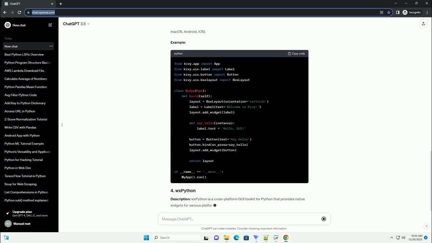The image size is (432, 243).
Task: Open the Python sub() method explained chat
Action: (x=28, y=200)
